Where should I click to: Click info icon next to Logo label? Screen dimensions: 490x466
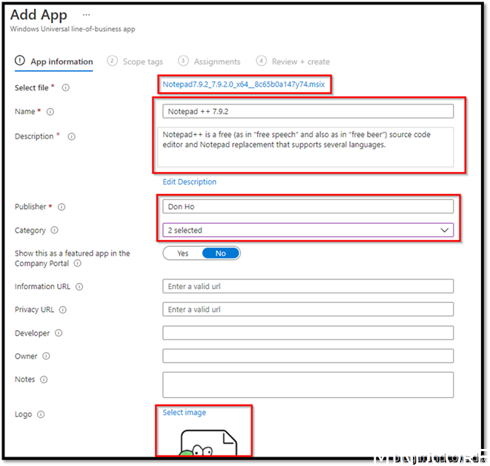click(41, 415)
